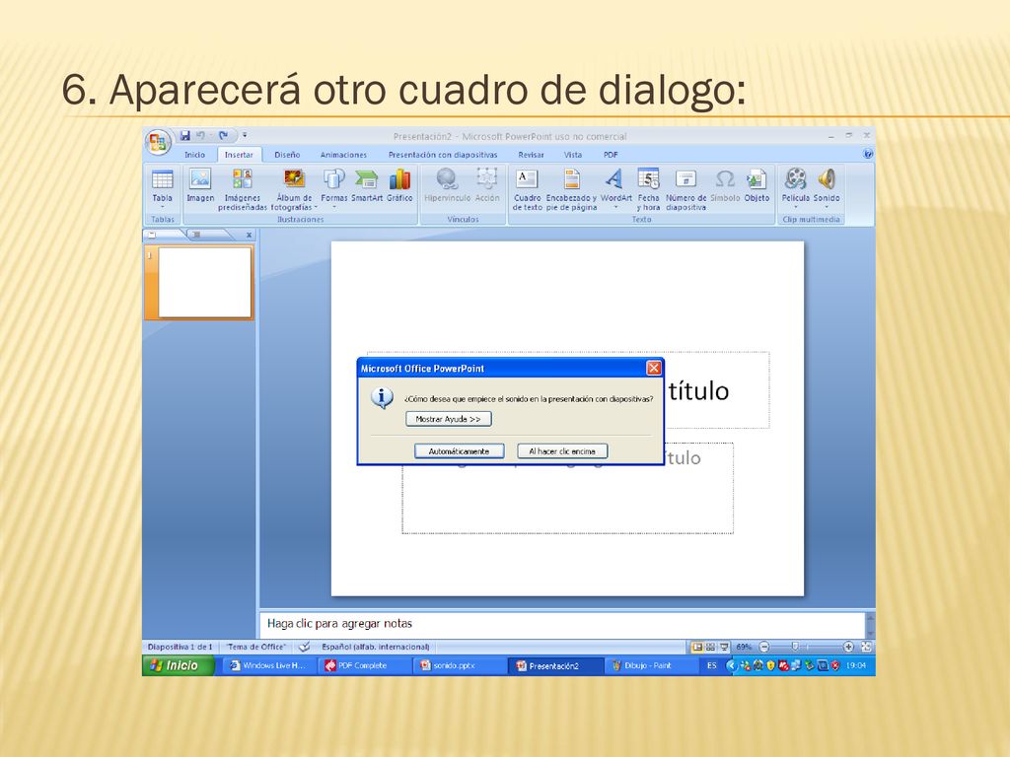
Task: Fit slide to current window button
Action: pyautogui.click(x=866, y=647)
